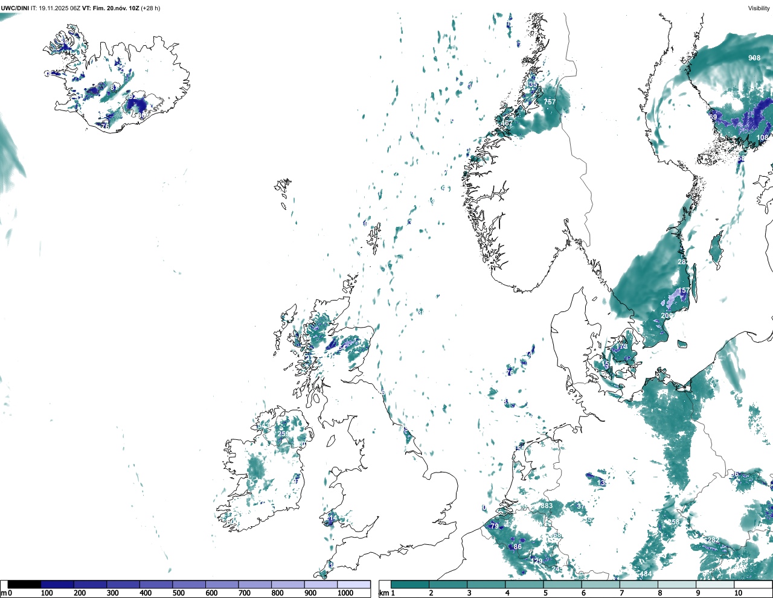Click the 200 visibility value in southern Sweden
This screenshot has width=773, height=598.
(667, 316)
